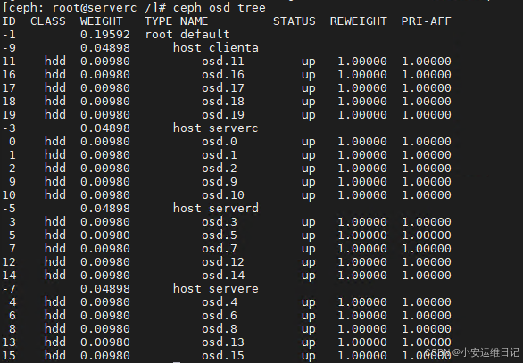Click the 0.04898 weight of host clienta
Image resolution: width=523 pixels, height=363 pixels.
(105, 48)
